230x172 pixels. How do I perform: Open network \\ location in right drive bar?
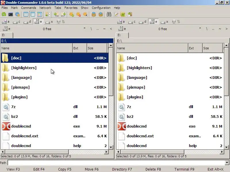(x=176, y=22)
